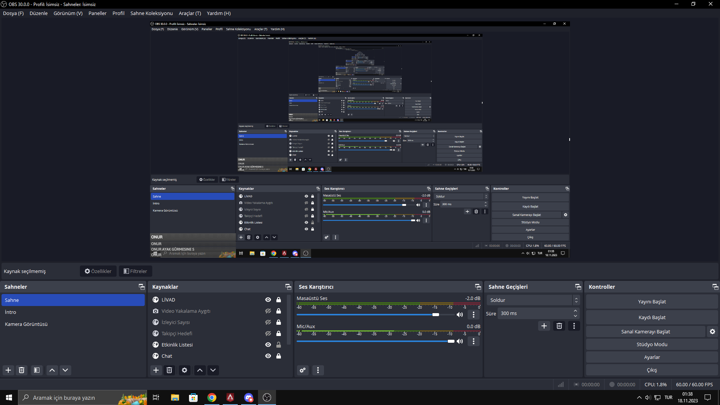Enable Stüdyo Modu
Viewport: 720px width, 405px height.
652,344
